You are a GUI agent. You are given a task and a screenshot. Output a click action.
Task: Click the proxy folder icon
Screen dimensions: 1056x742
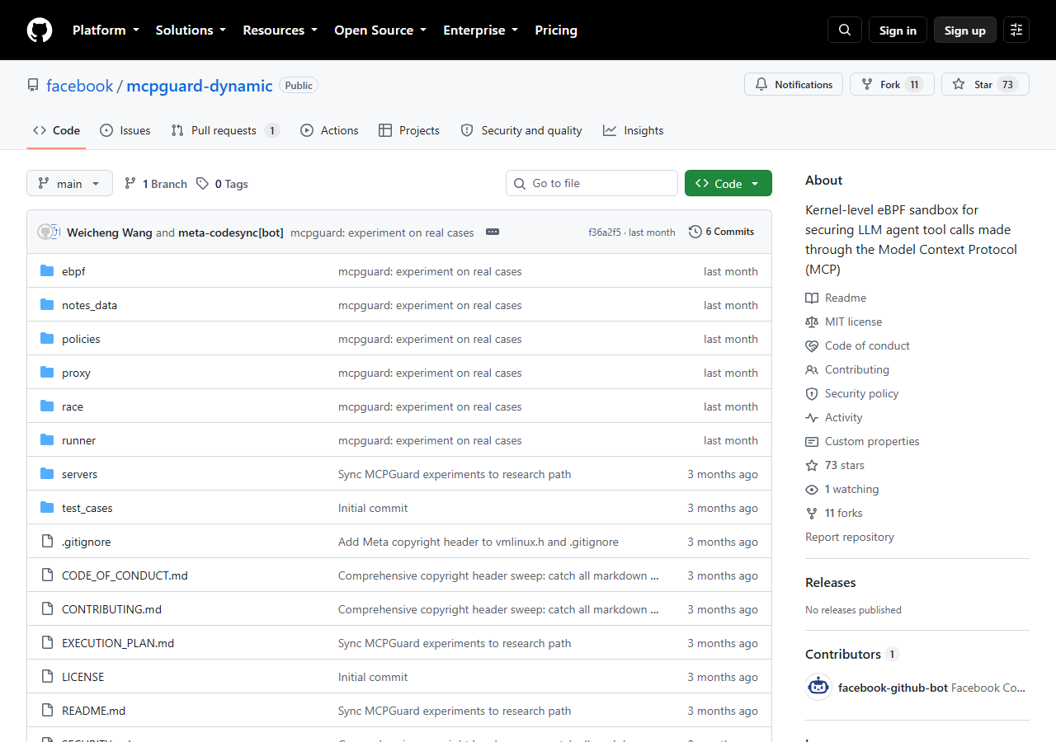[x=47, y=373]
